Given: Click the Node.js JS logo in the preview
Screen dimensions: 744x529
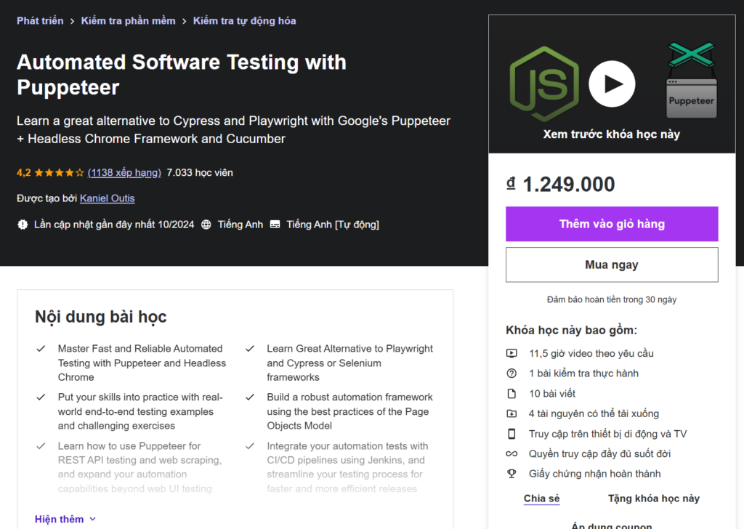Looking at the screenshot, I should [544, 84].
